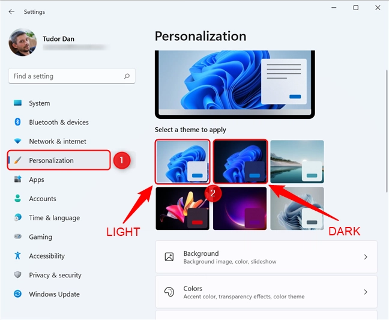Open the Gaming label
The width and height of the screenshot is (389, 320).
point(40,237)
